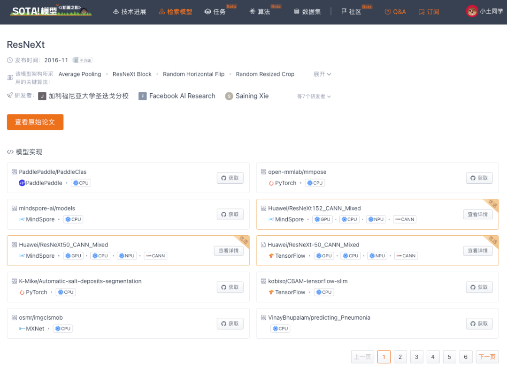507x374 pixels.
Task: Click 查看详情 for Huawei/ResNeXt-50_CANN_Mixed
Action: (477, 251)
